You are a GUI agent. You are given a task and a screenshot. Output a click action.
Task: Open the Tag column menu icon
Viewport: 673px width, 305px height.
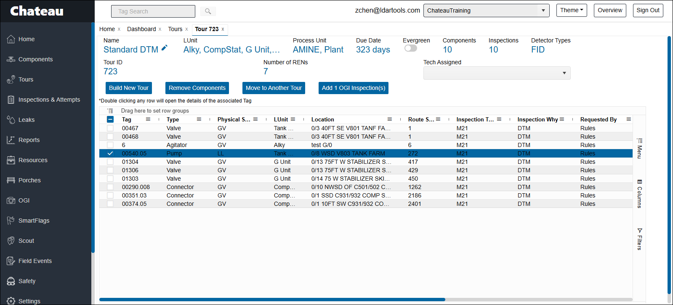tap(148, 119)
